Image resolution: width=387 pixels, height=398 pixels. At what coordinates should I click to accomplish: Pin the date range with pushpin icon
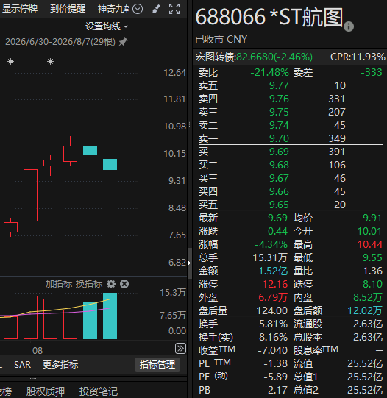click(123, 42)
